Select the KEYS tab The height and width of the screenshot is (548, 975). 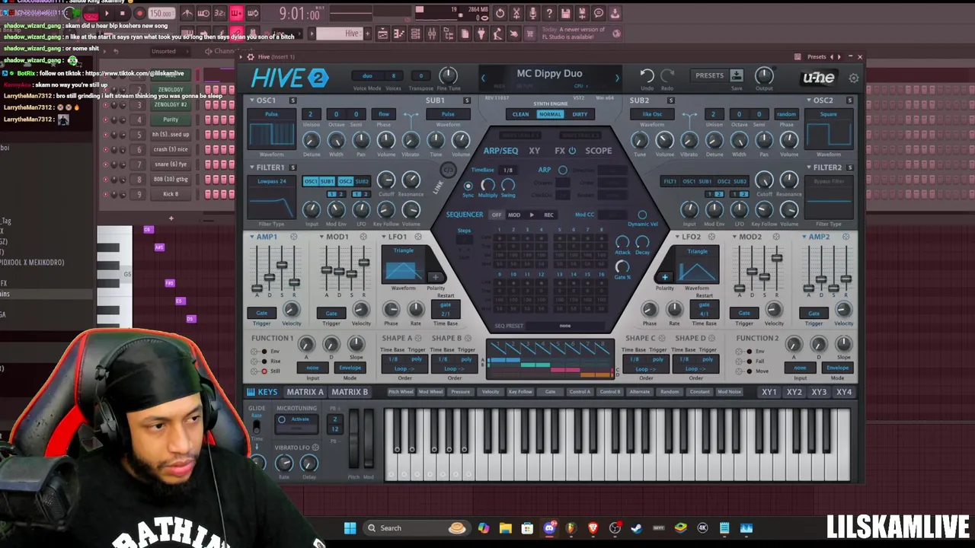262,392
